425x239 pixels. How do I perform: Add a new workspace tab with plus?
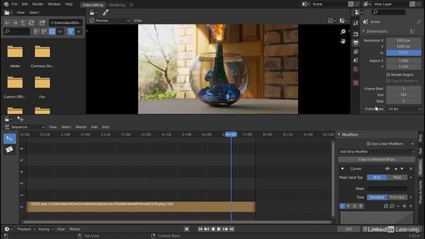click(x=131, y=5)
